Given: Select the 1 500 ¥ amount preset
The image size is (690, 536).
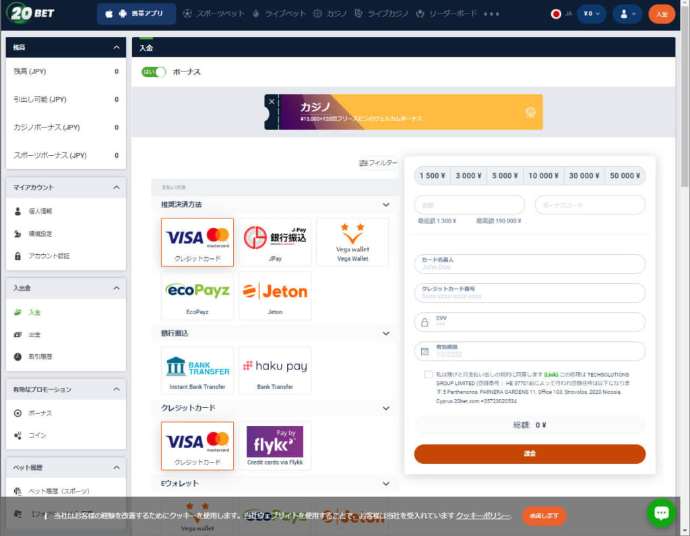Looking at the screenshot, I should (432, 176).
